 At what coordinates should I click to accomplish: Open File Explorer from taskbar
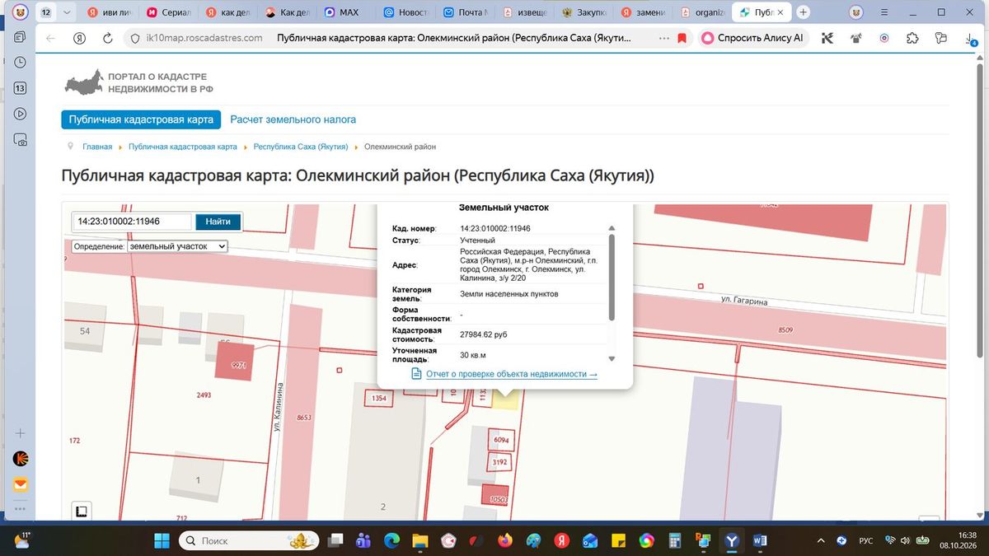pyautogui.click(x=420, y=540)
